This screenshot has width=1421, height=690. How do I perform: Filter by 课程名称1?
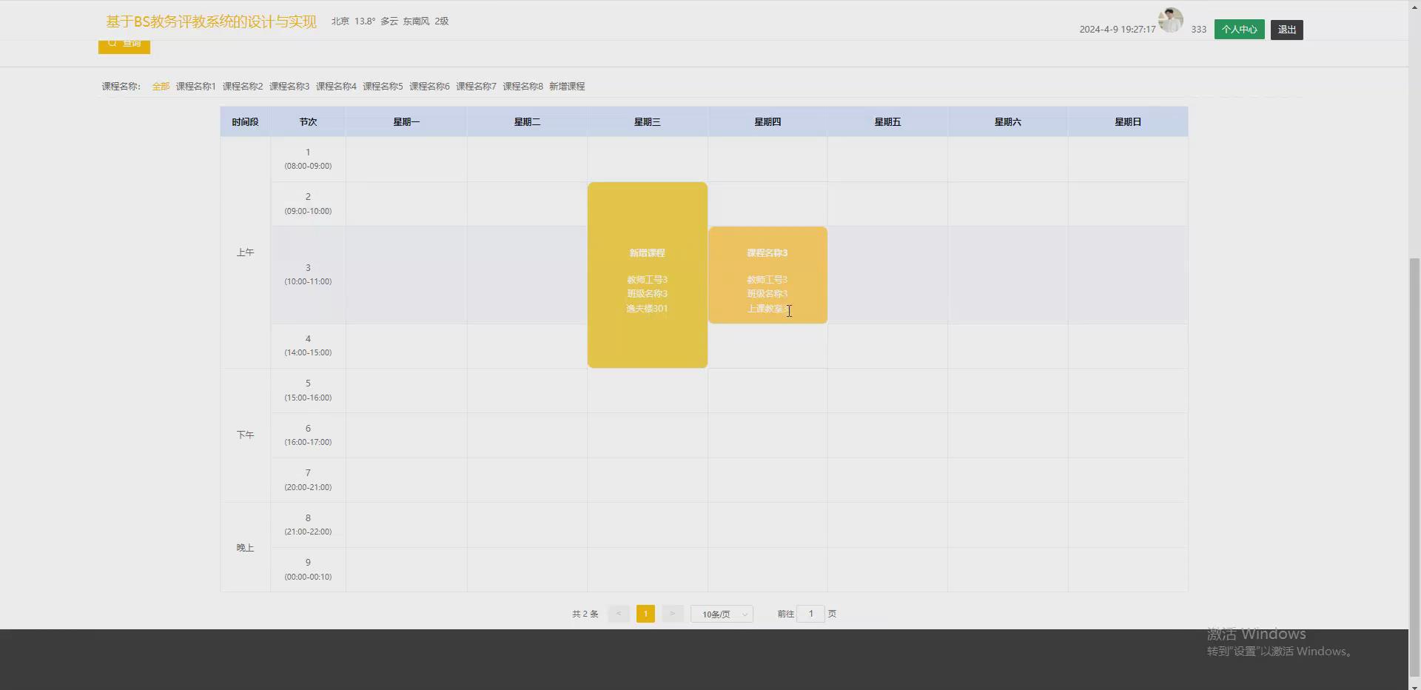point(195,87)
